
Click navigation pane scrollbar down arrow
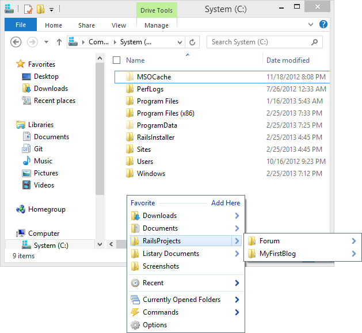pos(100,244)
